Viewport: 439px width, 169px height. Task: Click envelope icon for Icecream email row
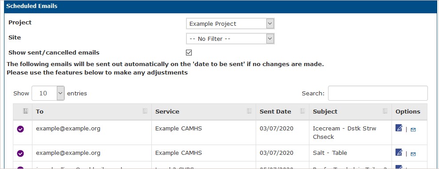pyautogui.click(x=413, y=130)
